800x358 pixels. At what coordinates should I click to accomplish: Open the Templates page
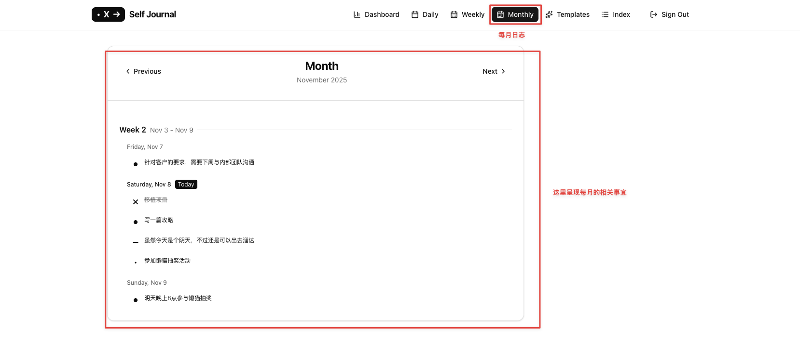567,14
